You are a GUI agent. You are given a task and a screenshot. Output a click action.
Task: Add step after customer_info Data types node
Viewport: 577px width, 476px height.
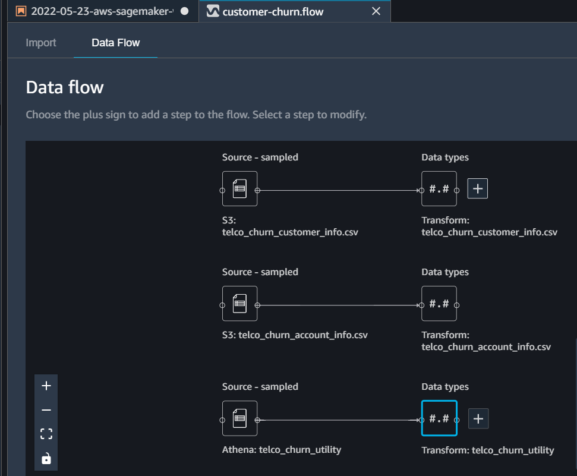click(478, 188)
